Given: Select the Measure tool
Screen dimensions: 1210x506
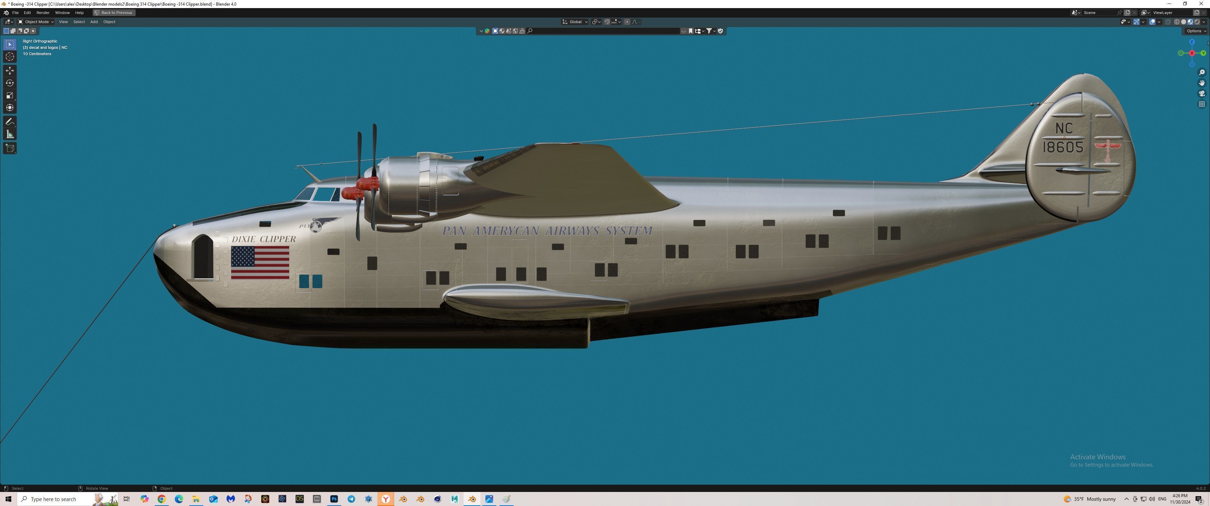Looking at the screenshot, I should click(10, 134).
